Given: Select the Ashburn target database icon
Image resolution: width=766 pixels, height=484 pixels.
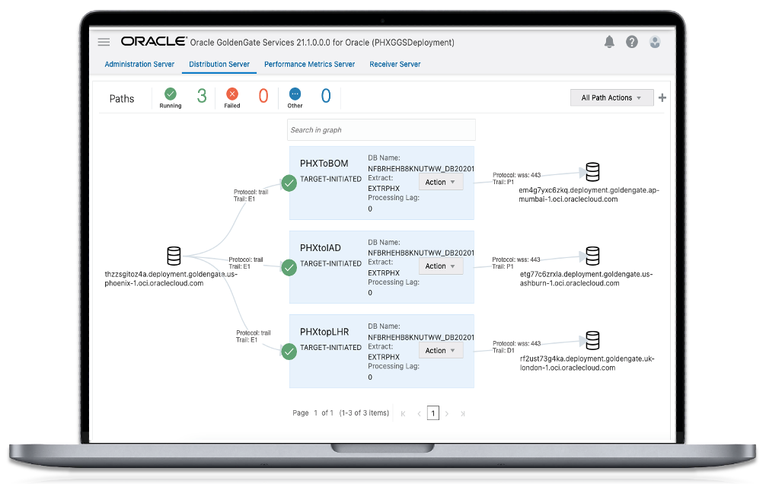Looking at the screenshot, I should [592, 256].
